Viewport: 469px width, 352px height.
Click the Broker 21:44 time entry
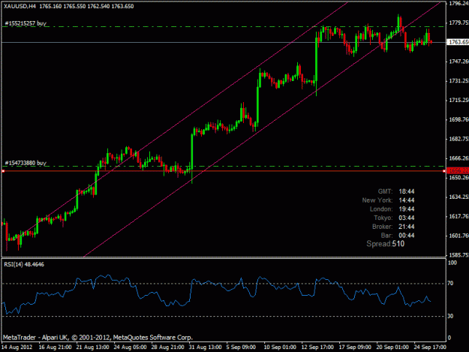pyautogui.click(x=393, y=227)
